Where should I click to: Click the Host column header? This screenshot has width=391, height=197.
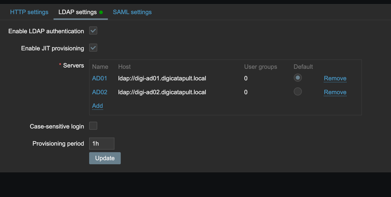124,67
